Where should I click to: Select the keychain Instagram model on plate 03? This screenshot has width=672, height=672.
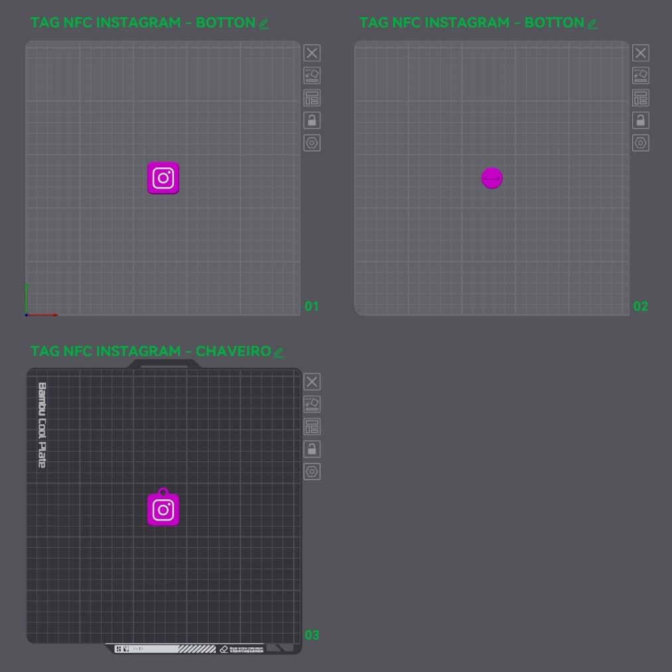[163, 507]
